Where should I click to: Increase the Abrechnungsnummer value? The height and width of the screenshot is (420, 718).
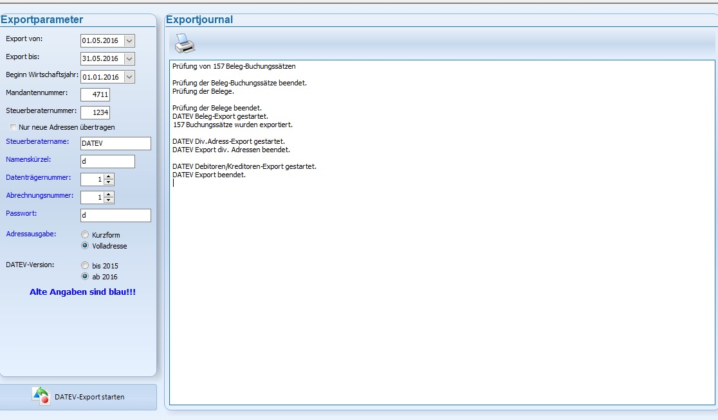[x=109, y=195]
